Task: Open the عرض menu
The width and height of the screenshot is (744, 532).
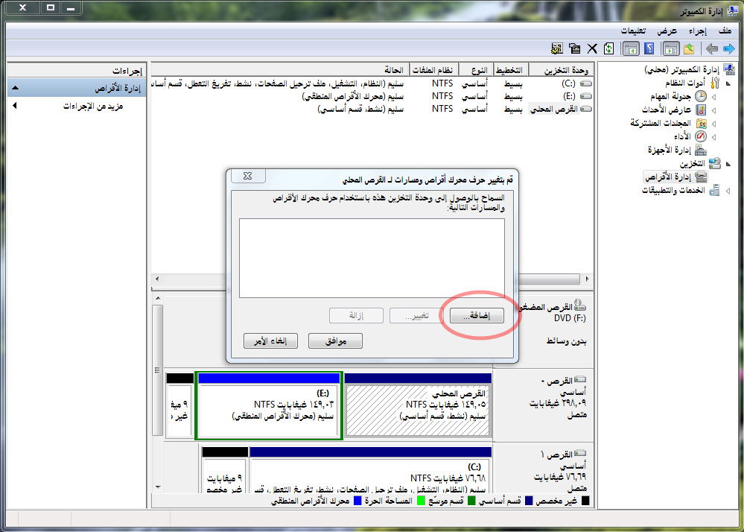Action: click(667, 31)
